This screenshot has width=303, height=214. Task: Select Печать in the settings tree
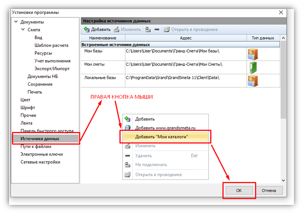[x=35, y=92]
